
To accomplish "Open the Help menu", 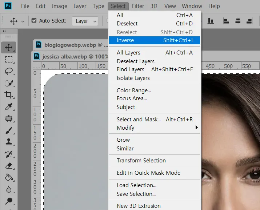I will coord(214,6).
